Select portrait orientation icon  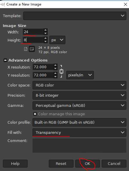coord(26,49)
